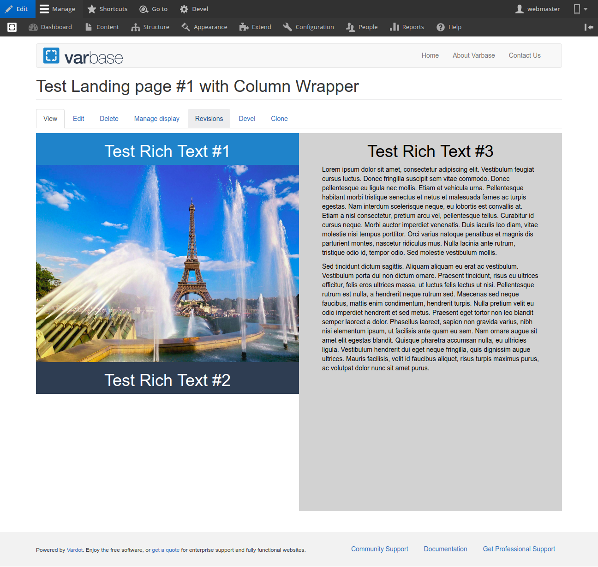Open the Contact Us menu link
Viewport: 598px width, 567px height.
click(525, 55)
